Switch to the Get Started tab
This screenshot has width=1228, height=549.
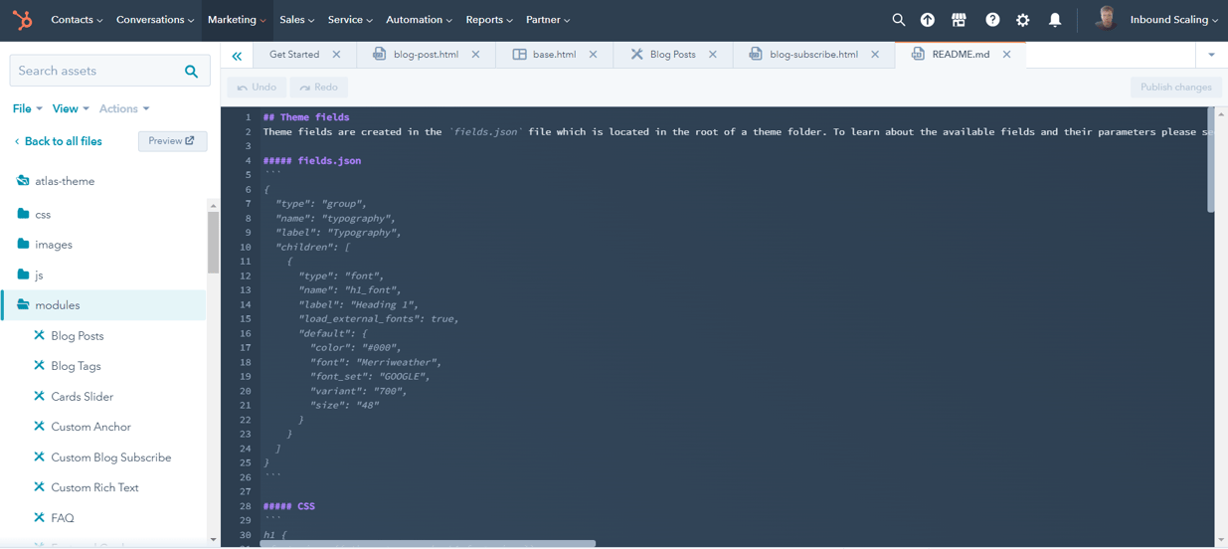pyautogui.click(x=294, y=55)
